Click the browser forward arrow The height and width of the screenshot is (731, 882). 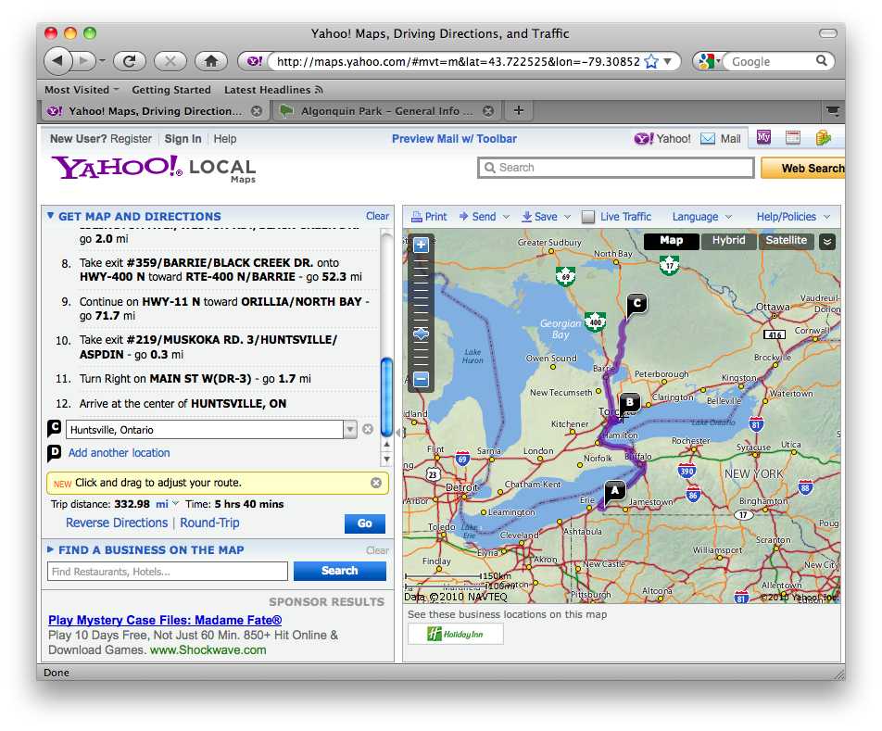pyautogui.click(x=84, y=61)
